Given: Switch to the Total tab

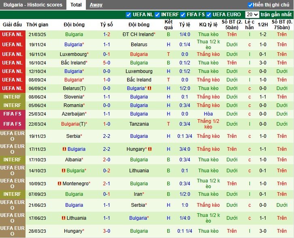Looking at the screenshot, I should click(x=76, y=5).
